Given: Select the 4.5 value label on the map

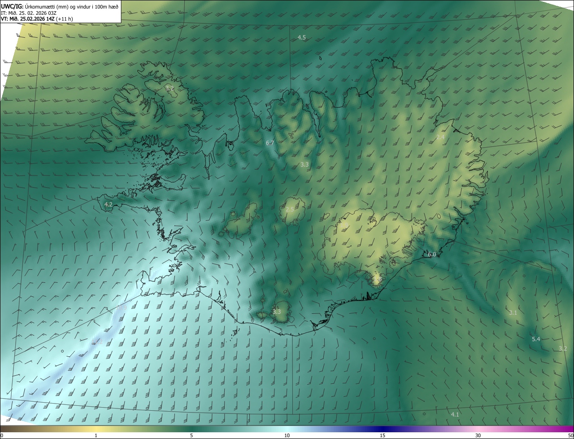Looking at the screenshot, I should point(302,38).
